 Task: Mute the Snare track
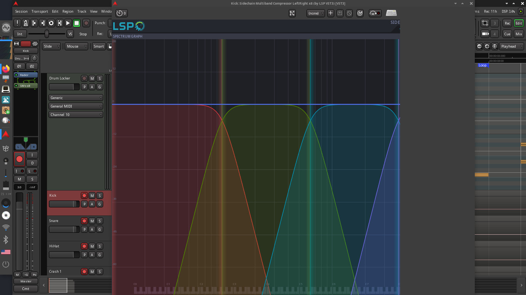[x=92, y=221]
